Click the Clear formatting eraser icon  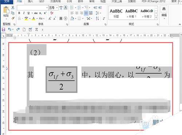pyautogui.click(x=52, y=13)
